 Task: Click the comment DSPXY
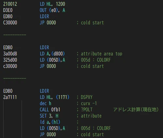tap(87, 97)
